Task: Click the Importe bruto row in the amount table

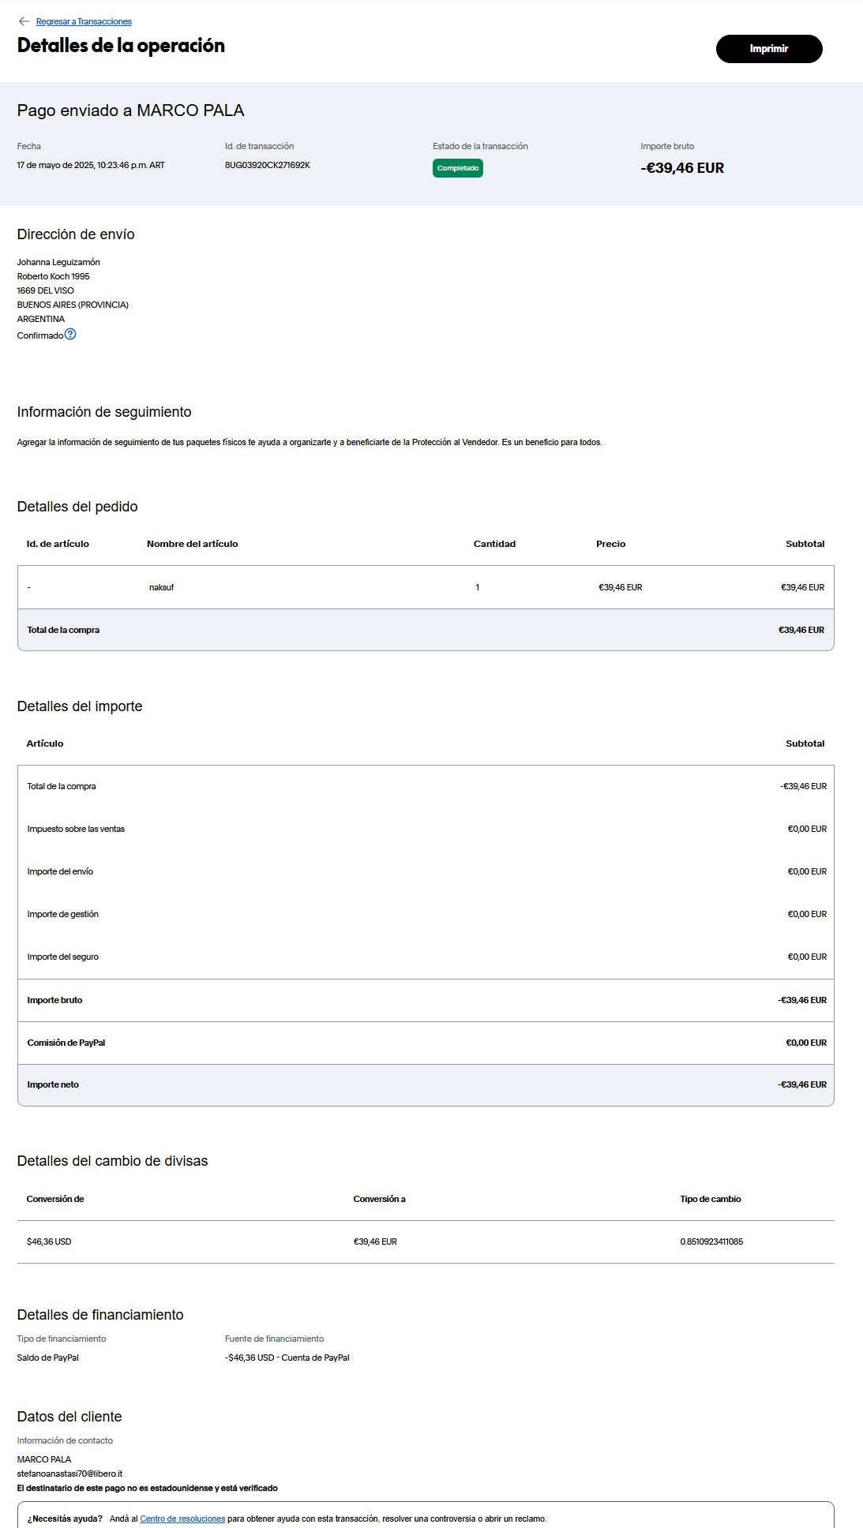Action: [426, 1000]
